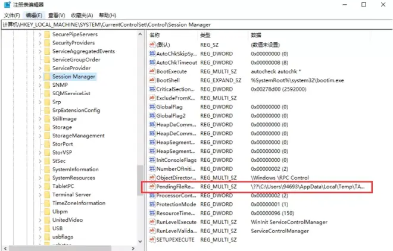Open the 收藏夹(A) menu
Screen dimensions: 393x251
point(82,15)
